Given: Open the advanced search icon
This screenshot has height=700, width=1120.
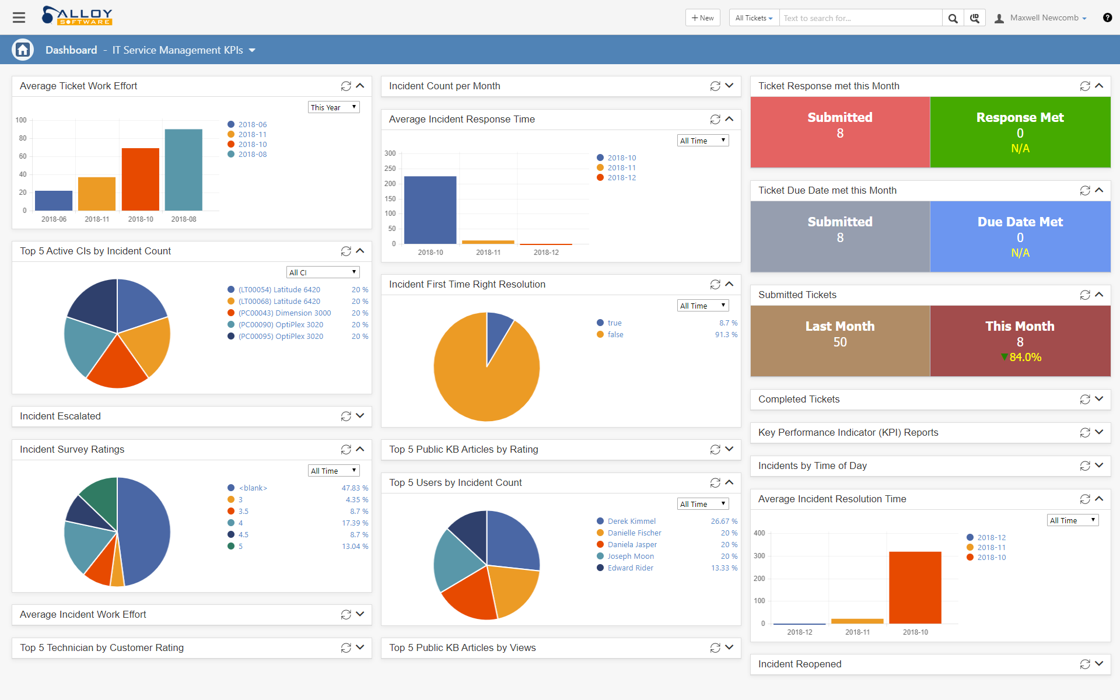Looking at the screenshot, I should click(x=974, y=18).
